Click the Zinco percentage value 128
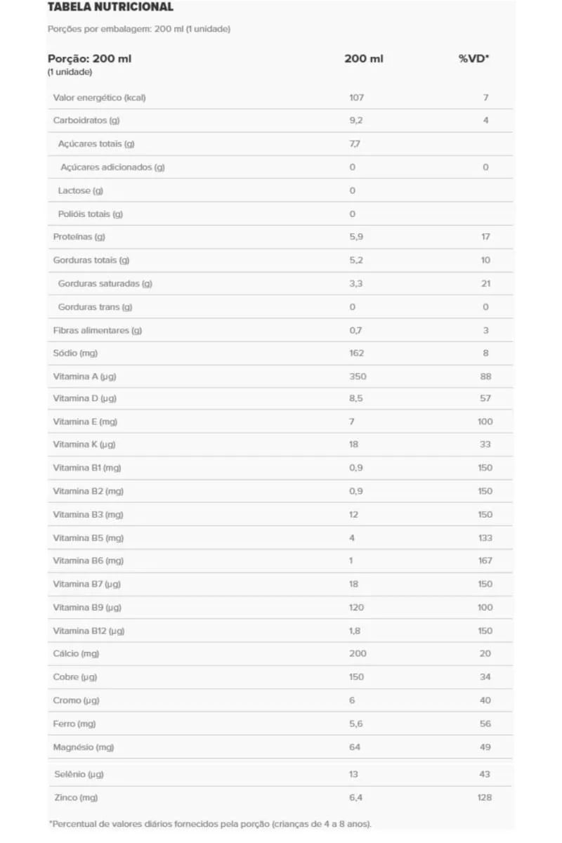This screenshot has width=562, height=843. [485, 798]
